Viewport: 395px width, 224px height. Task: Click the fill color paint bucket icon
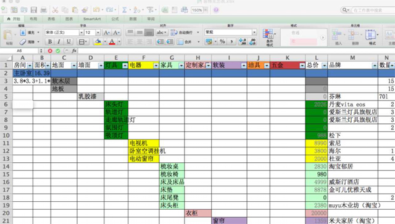click(98, 41)
